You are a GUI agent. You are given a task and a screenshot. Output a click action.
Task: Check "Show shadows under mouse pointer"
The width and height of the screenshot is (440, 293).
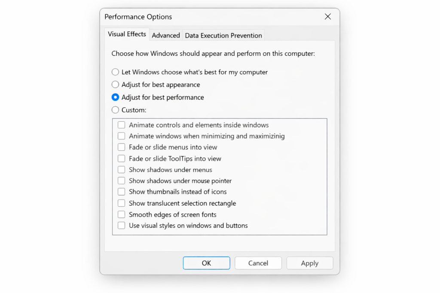[121, 181]
